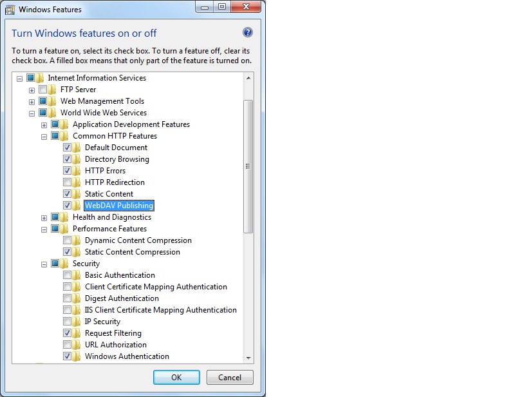
Task: Click the World Wide Web Services folder icon
Action: click(51, 113)
